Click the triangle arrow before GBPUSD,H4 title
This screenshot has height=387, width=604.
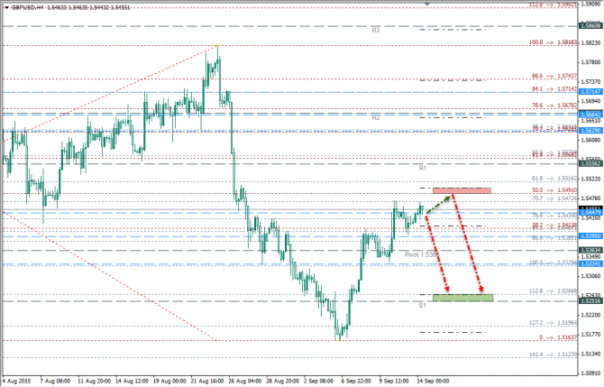[x=6, y=8]
